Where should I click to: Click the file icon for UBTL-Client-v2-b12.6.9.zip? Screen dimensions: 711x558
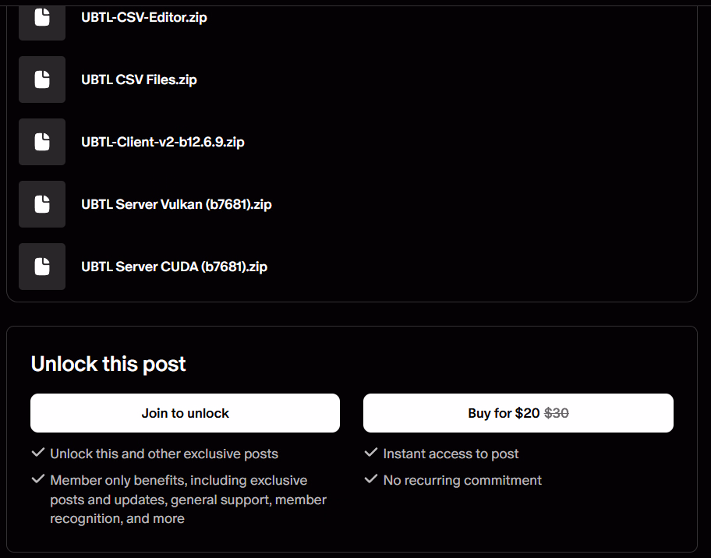42,142
